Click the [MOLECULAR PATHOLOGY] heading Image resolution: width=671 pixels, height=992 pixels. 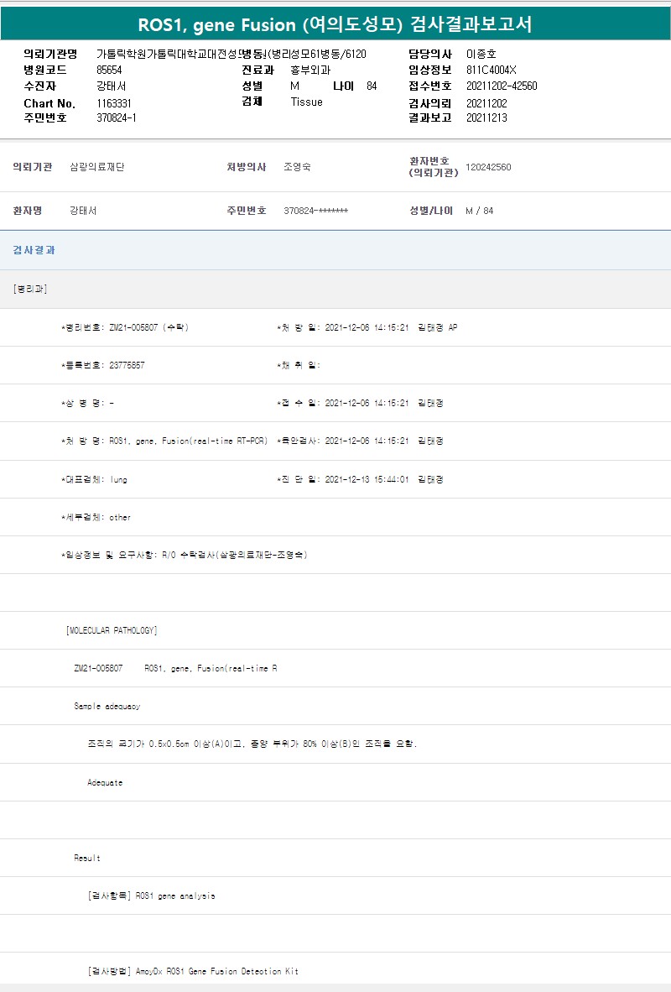(112, 630)
